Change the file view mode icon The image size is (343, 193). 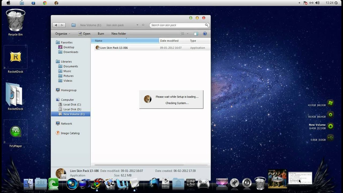pyautogui.click(x=182, y=34)
